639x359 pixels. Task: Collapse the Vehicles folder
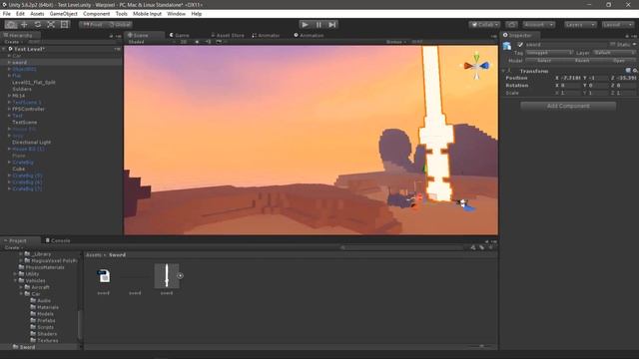(x=15, y=280)
